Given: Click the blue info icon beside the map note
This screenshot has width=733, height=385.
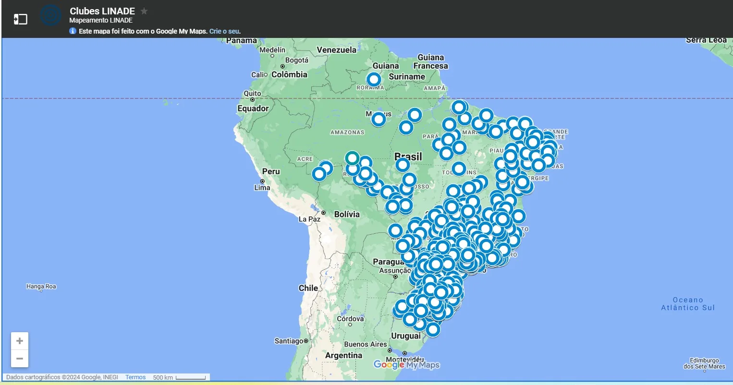Looking at the screenshot, I should coord(73,31).
